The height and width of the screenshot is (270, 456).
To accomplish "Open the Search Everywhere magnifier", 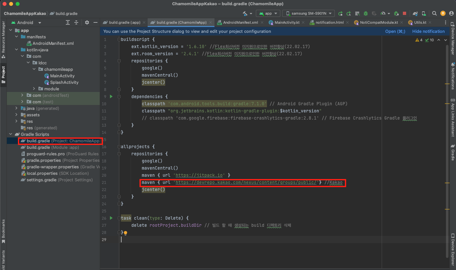I will [x=434, y=13].
